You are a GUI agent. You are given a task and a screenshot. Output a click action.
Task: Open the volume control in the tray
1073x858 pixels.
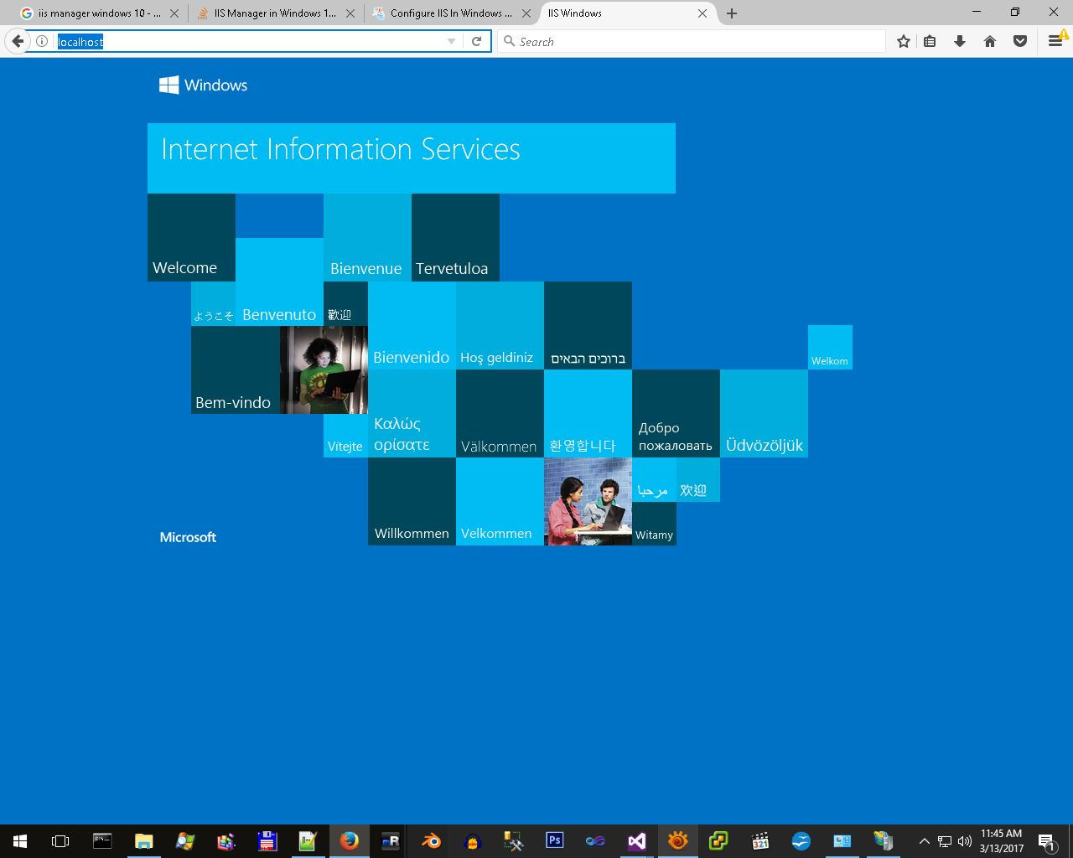[964, 841]
